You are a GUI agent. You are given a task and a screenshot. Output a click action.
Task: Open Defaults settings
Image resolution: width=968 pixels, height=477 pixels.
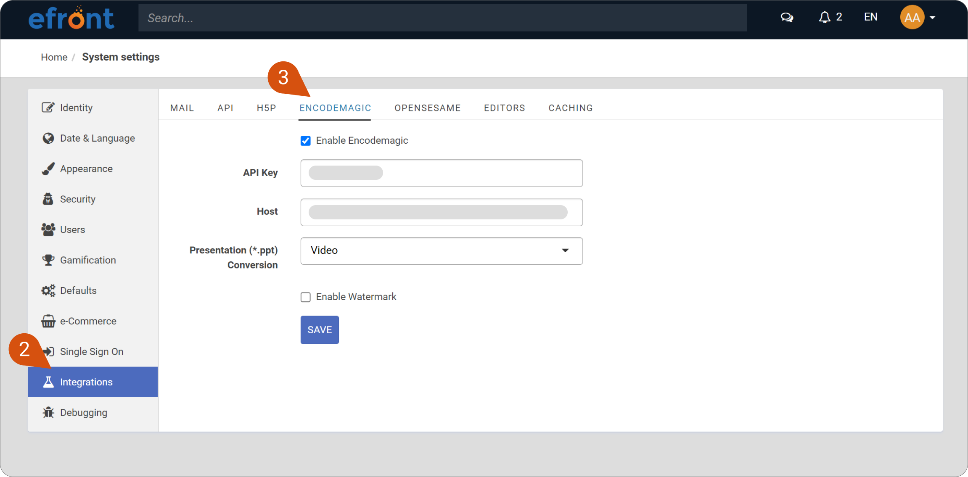coord(93,290)
